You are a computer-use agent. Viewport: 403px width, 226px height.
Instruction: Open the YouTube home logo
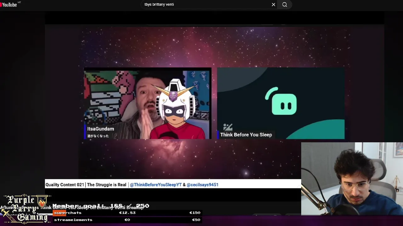[x=9, y=4]
